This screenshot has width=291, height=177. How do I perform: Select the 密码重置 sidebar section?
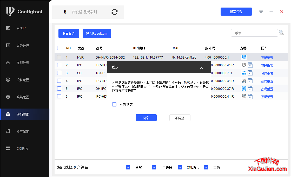click(x=24, y=114)
